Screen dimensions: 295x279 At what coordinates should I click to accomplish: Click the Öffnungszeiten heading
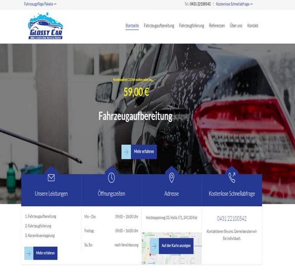pos(111,193)
